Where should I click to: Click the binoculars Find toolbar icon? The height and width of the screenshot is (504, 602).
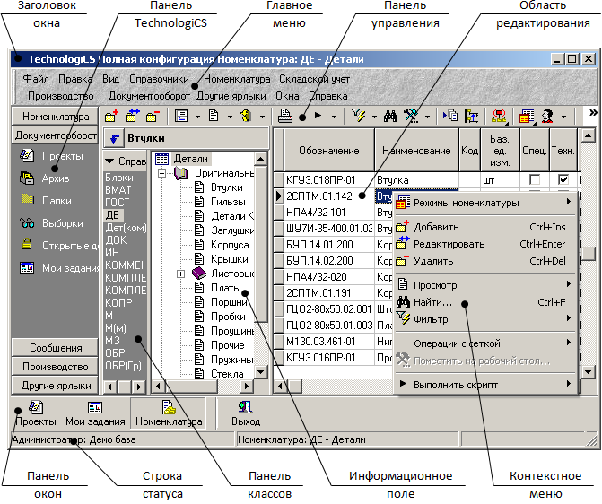click(390, 116)
